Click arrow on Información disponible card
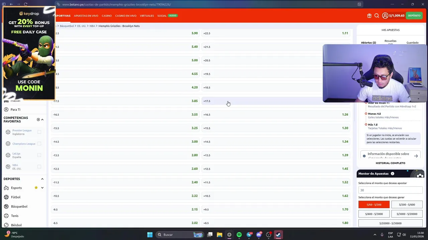This screenshot has width=428, height=240. point(416,156)
